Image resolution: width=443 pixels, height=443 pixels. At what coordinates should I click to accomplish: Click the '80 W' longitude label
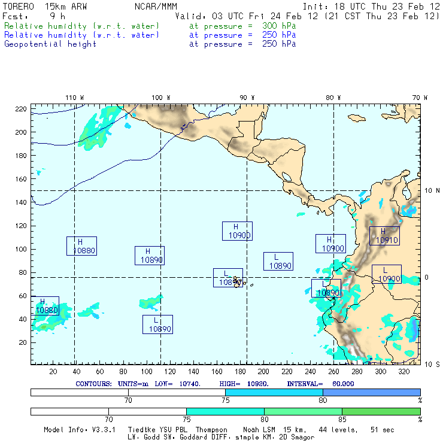[333, 98]
